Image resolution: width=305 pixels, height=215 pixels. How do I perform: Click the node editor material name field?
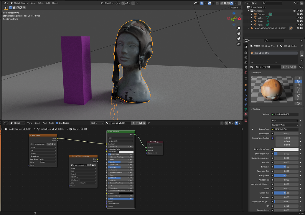(121, 123)
